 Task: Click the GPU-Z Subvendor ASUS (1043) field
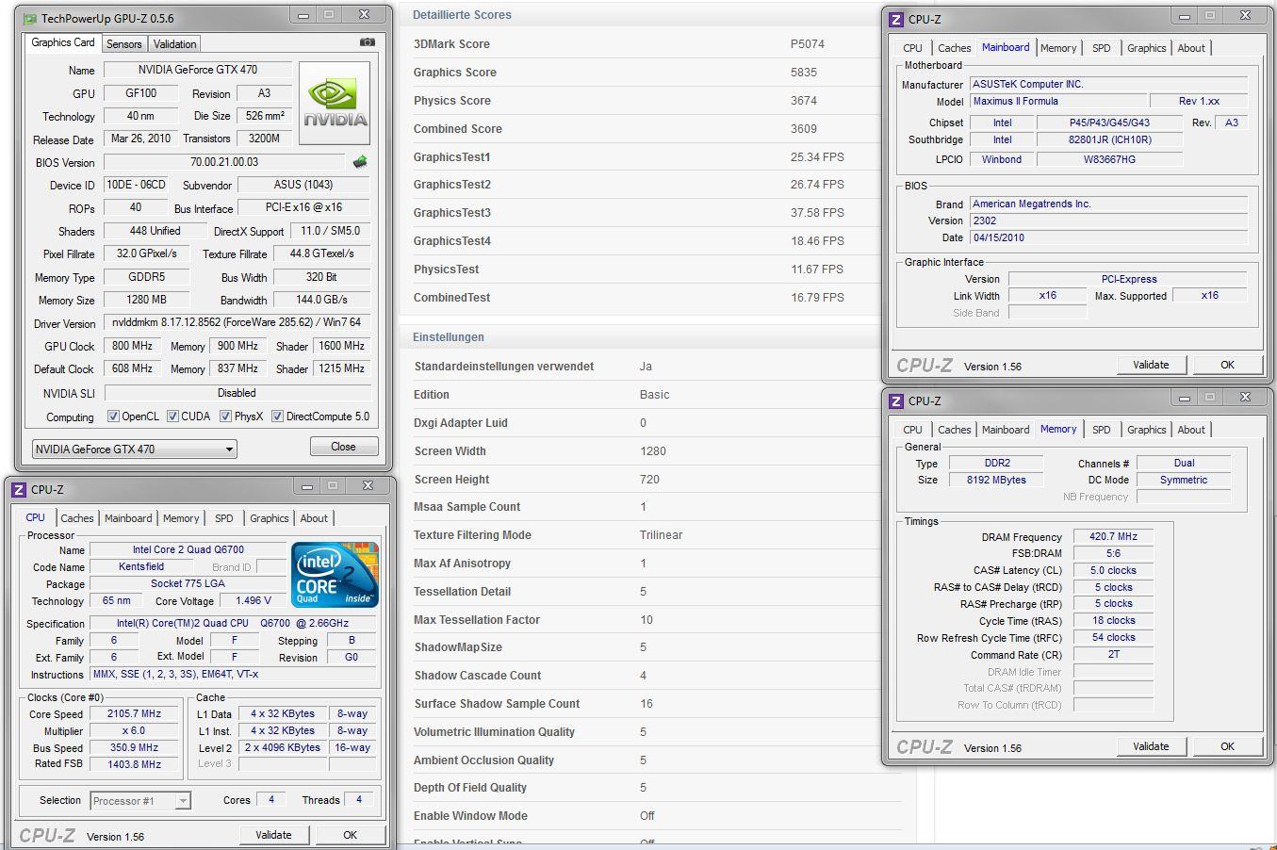(x=303, y=185)
